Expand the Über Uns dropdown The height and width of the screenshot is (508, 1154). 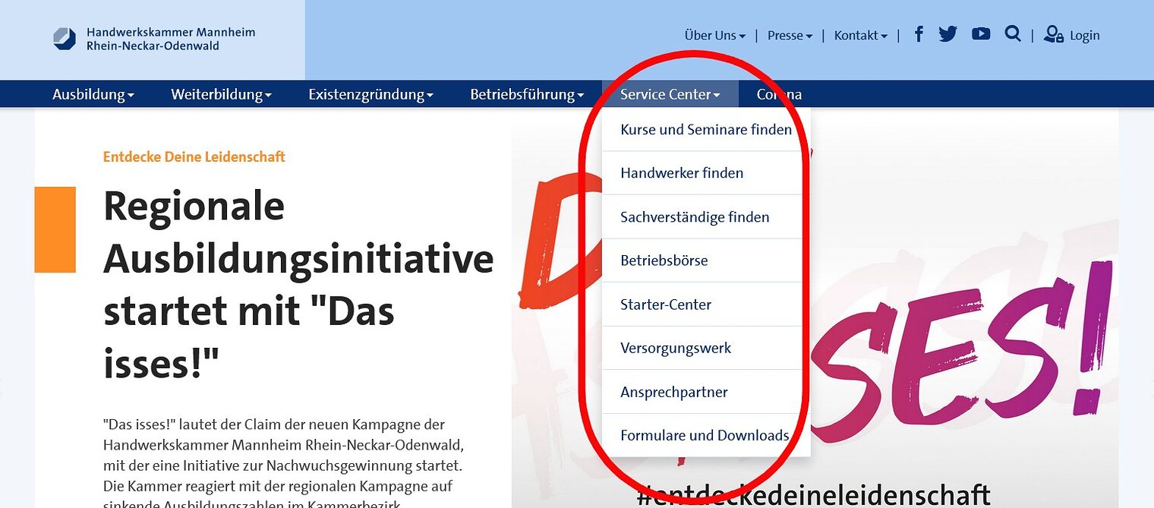click(x=715, y=35)
